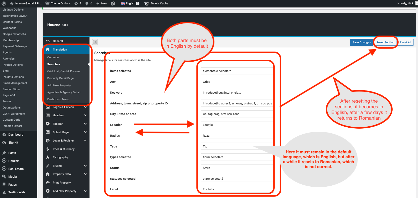Image resolution: width=418 pixels, height=198 pixels.
Task: Open the Import / Export page
Action: 12,126
